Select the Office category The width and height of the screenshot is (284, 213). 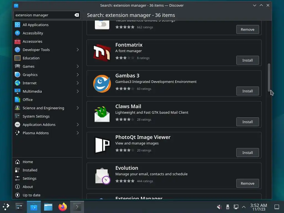[x=47, y=100]
